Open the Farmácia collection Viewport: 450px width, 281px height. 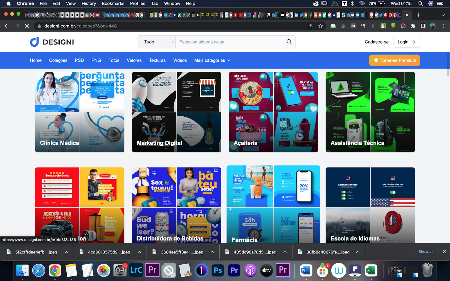[273, 204]
